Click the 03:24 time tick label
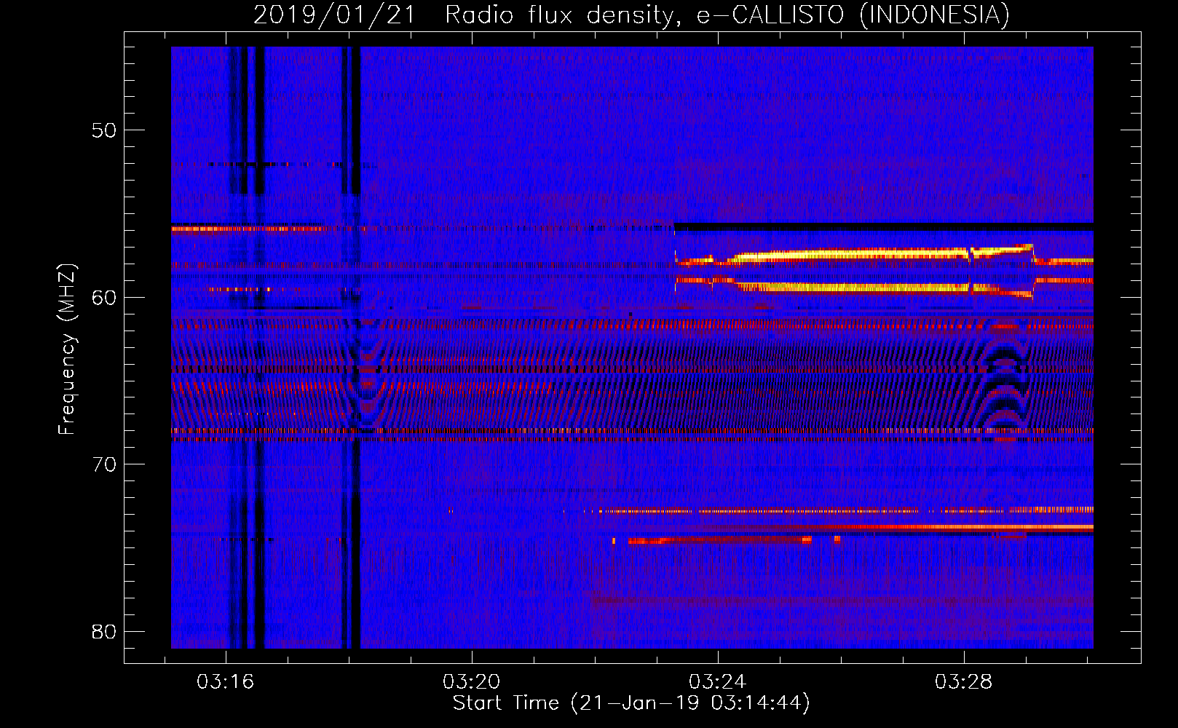Image resolution: width=1178 pixels, height=728 pixels. pos(718,682)
